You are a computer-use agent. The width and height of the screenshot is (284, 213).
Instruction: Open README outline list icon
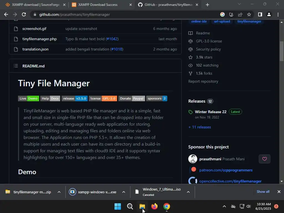tap(16, 66)
